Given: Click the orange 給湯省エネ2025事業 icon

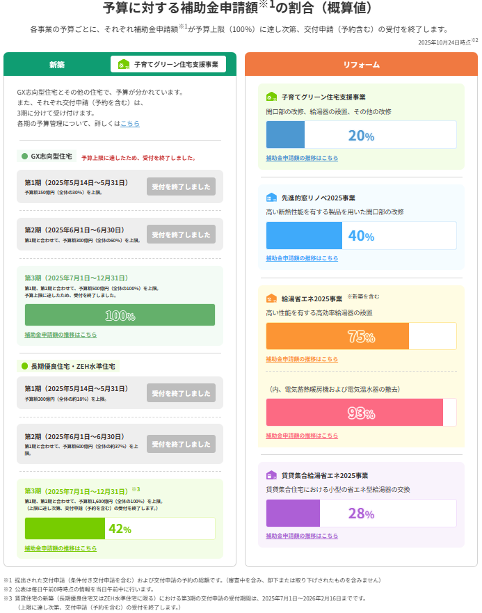Looking at the screenshot, I should point(271,298).
